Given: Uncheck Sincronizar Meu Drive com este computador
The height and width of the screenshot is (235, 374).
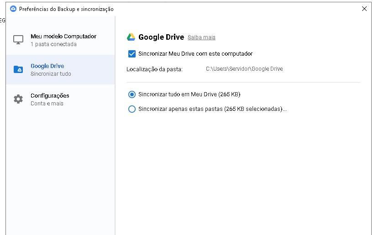Looking at the screenshot, I should 132,54.
